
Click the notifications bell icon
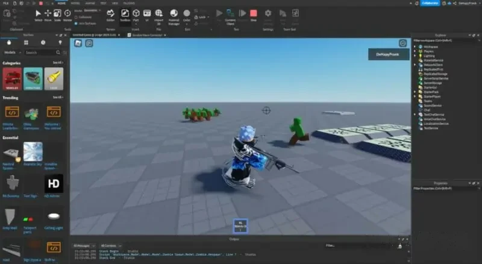(416, 3)
